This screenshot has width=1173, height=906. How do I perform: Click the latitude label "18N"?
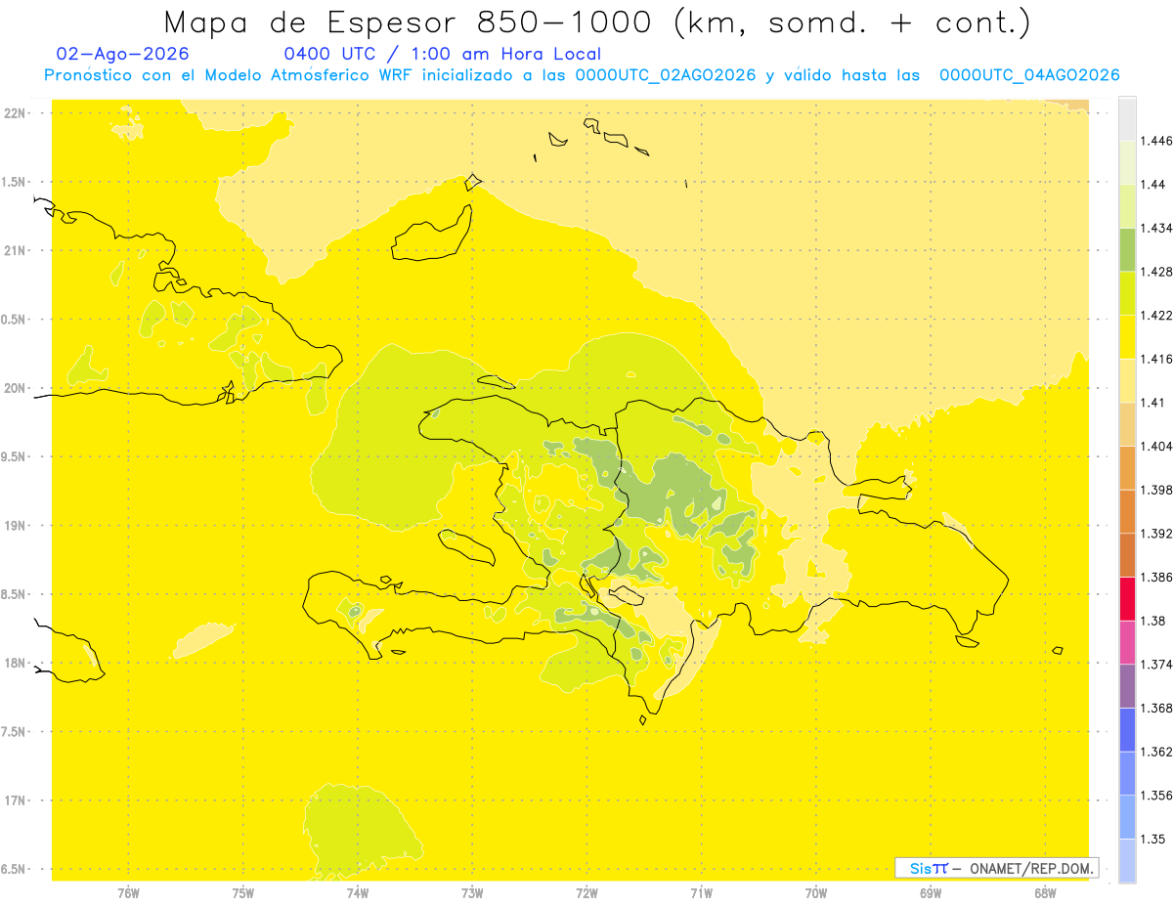click(x=15, y=663)
